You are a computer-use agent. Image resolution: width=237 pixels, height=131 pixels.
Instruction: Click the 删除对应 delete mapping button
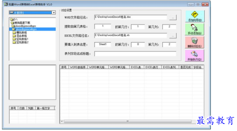tap(194, 42)
